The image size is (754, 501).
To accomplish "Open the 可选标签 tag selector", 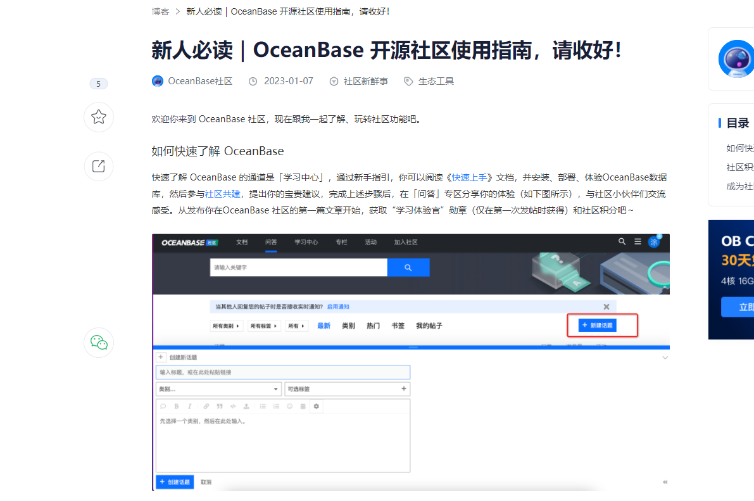I will [347, 389].
